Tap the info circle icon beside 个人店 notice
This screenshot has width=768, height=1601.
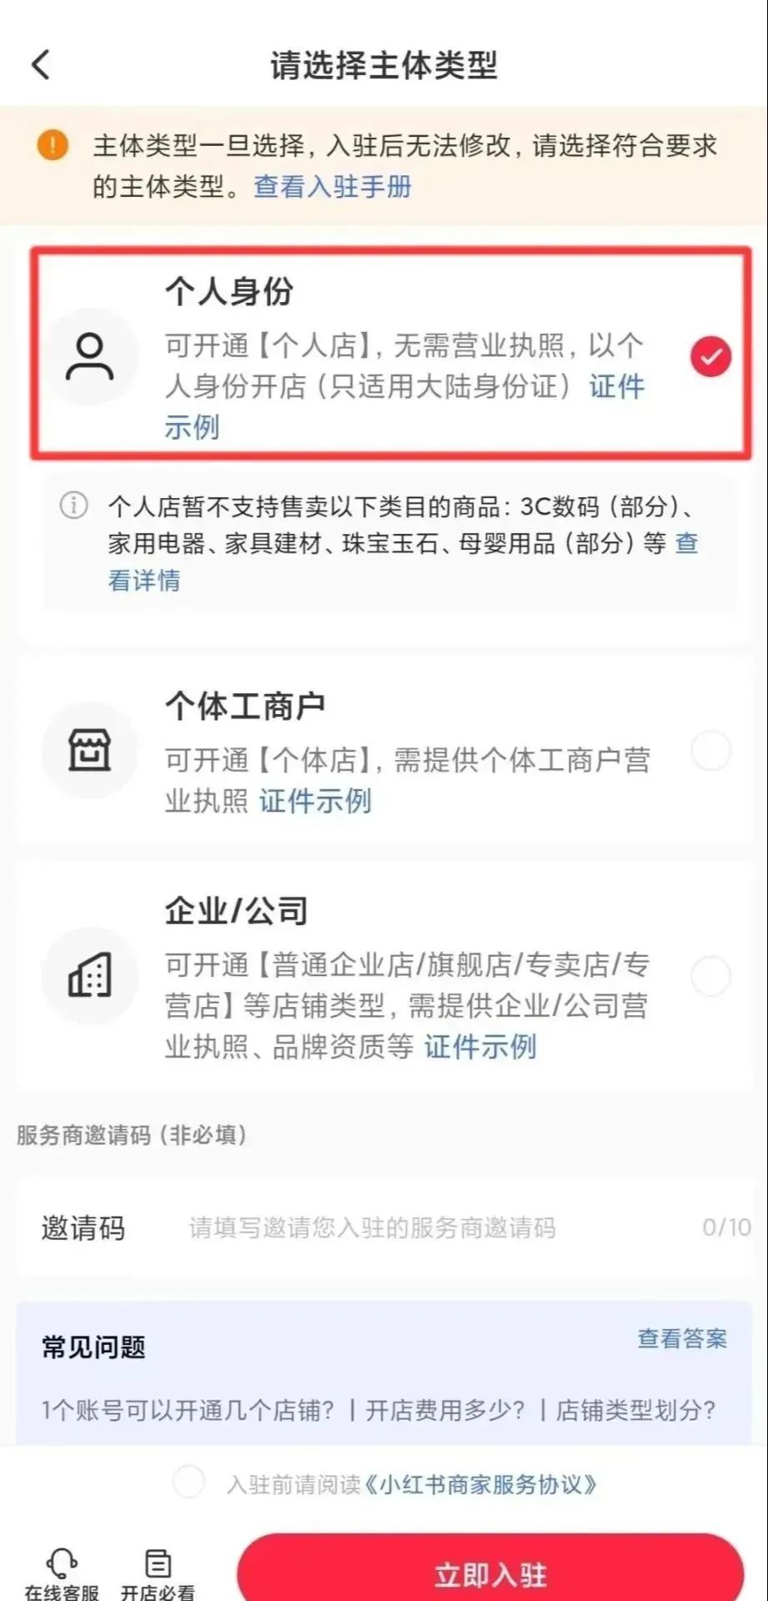tap(73, 505)
